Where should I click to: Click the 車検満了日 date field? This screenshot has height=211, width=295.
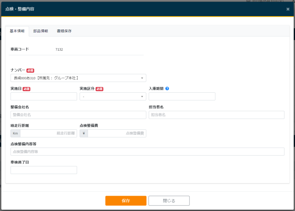pos(44,170)
